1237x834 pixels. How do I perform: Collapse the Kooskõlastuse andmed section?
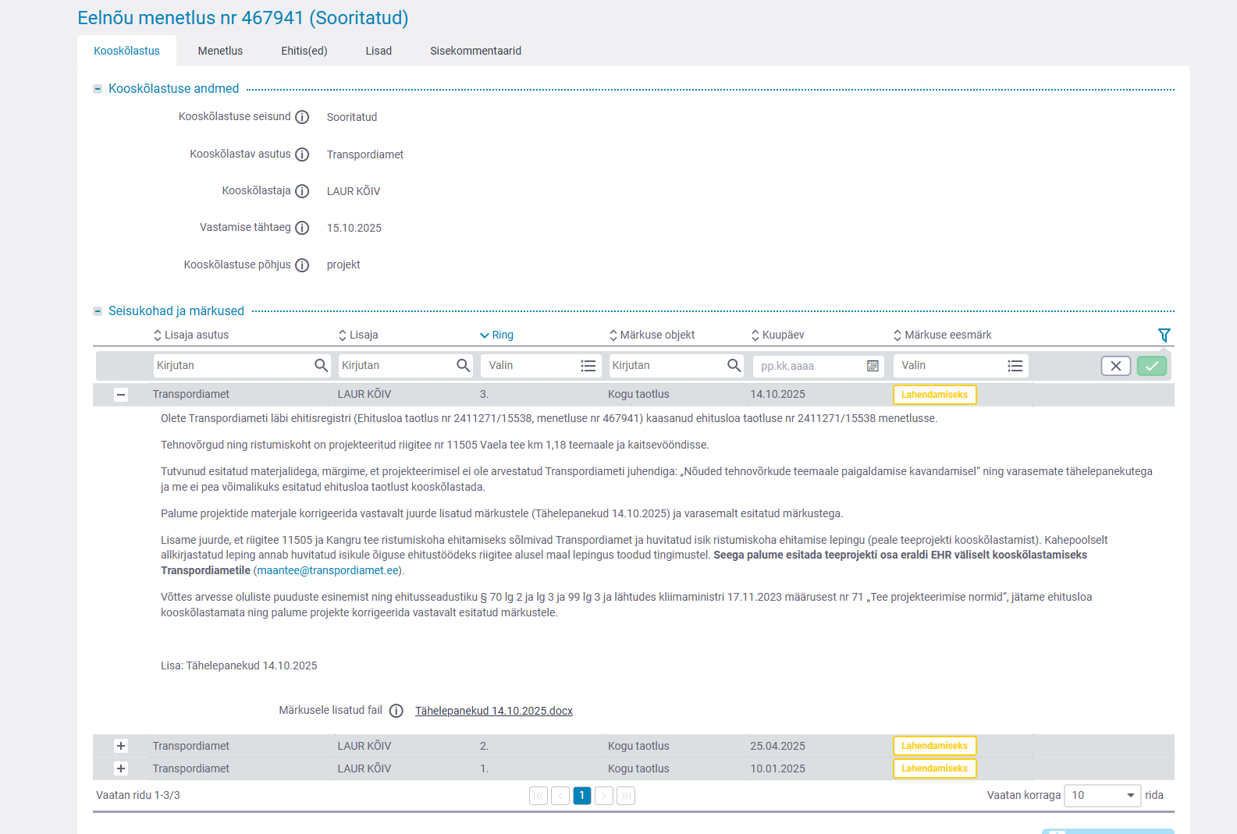pos(98,89)
